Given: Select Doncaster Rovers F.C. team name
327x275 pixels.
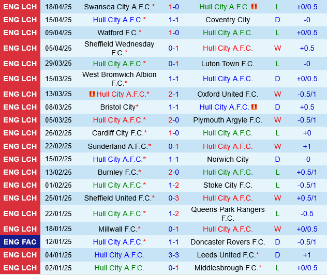Looking at the screenshot, I should [228, 242].
